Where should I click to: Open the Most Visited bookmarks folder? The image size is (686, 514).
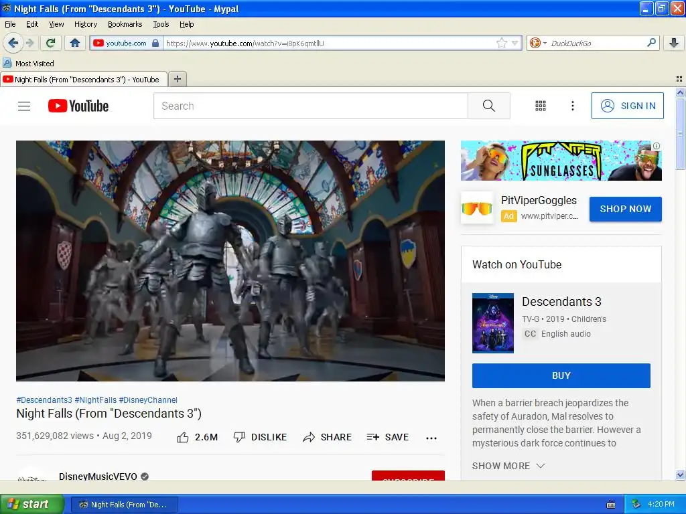(x=28, y=64)
